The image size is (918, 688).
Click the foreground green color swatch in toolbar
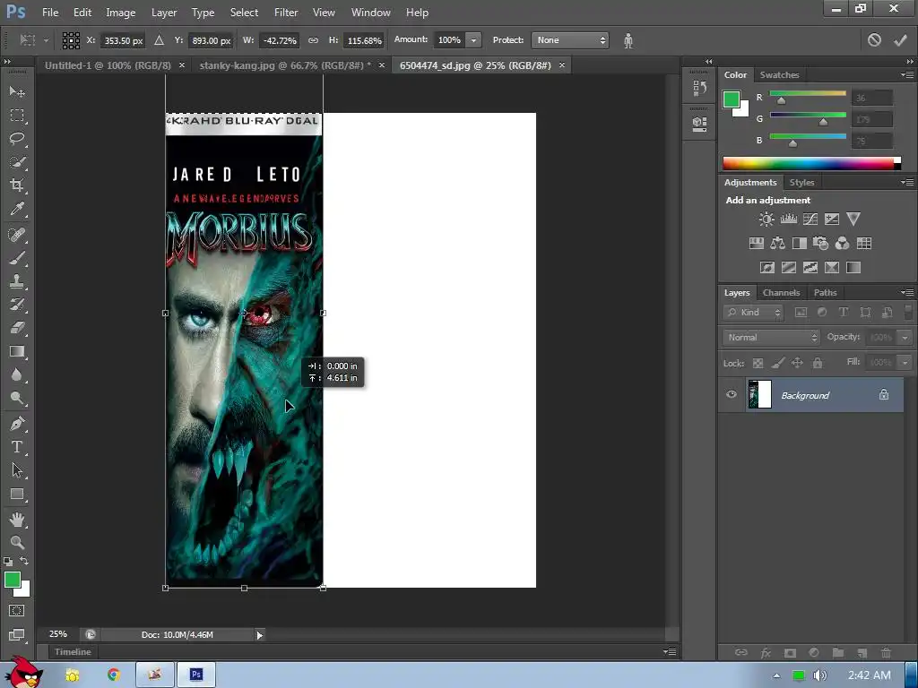[13, 580]
